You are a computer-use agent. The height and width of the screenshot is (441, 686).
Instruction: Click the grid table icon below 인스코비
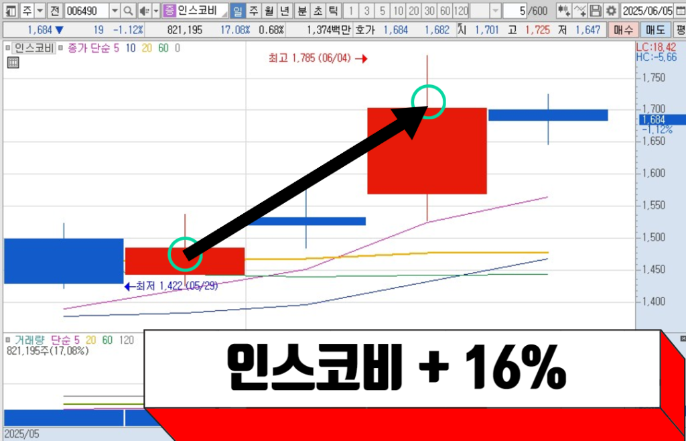(x=13, y=62)
